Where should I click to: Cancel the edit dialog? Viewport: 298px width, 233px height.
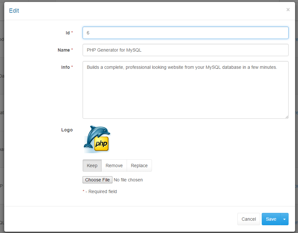[248, 219]
